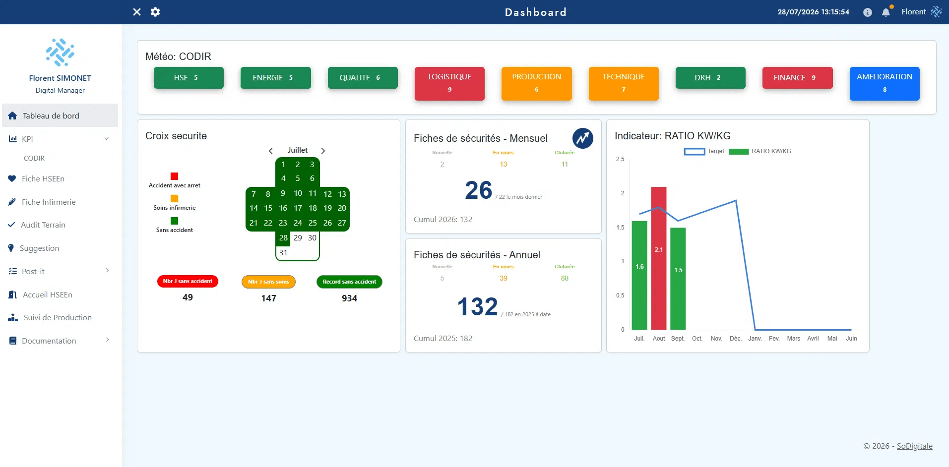
Task: Open Florent user menu in header
Action: (913, 12)
